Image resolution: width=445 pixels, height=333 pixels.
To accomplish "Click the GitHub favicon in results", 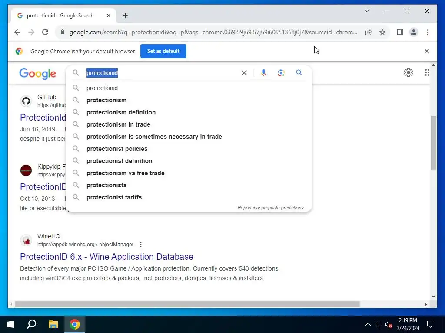I will pos(26,101).
